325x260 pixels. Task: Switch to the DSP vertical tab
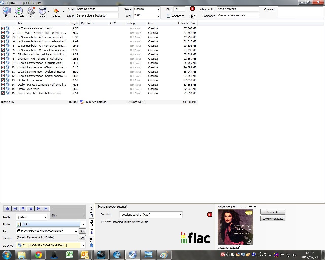click(x=91, y=242)
